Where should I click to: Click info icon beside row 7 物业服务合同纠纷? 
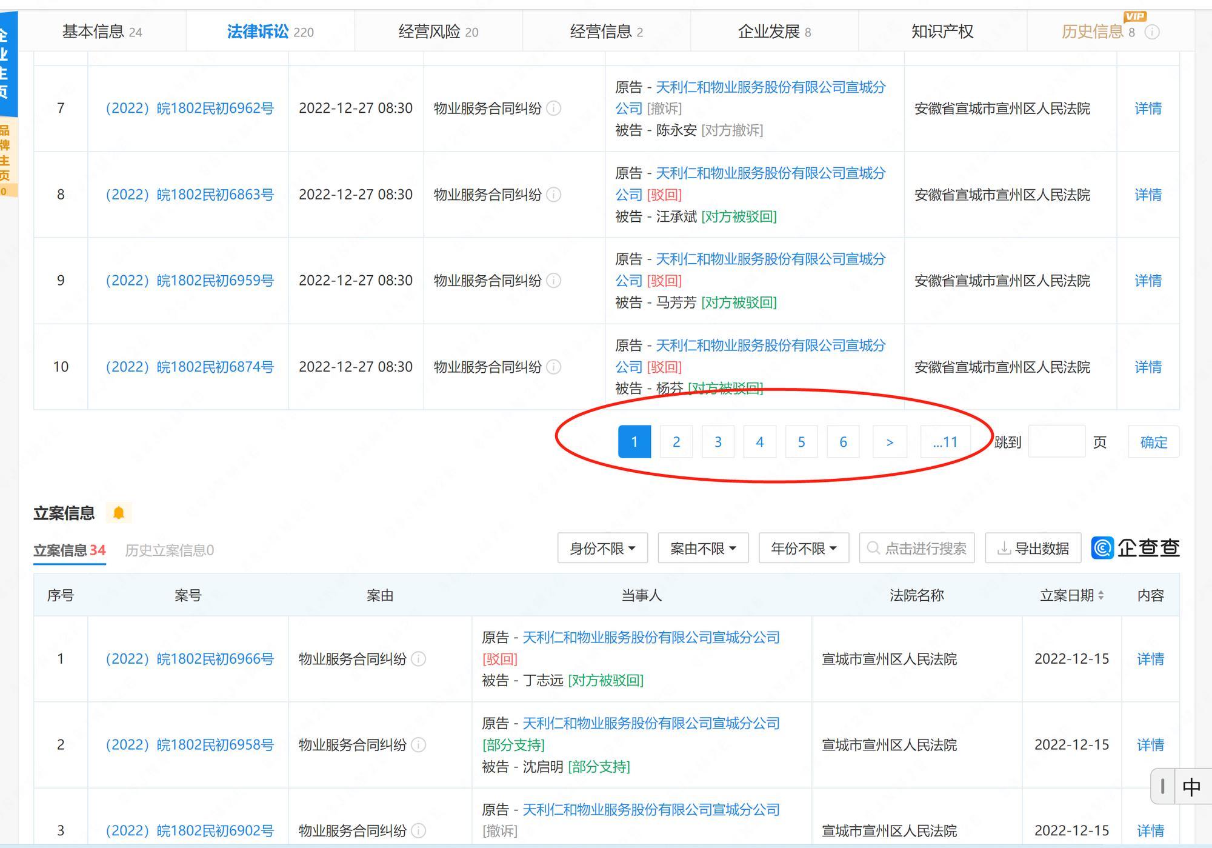tap(553, 109)
